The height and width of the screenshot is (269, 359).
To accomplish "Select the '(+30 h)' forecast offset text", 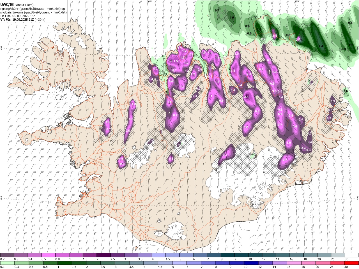I will pos(40,20).
